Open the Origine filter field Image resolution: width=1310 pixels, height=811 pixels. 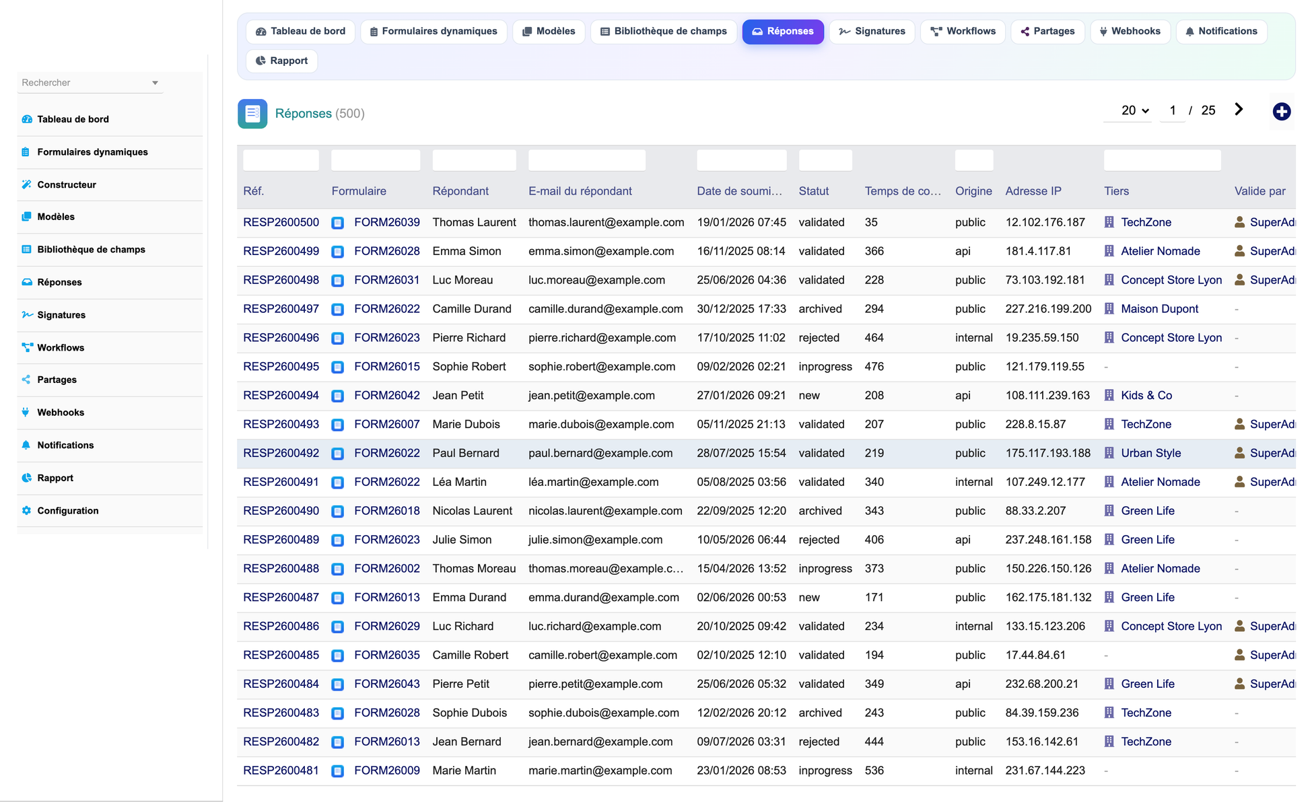pos(973,160)
